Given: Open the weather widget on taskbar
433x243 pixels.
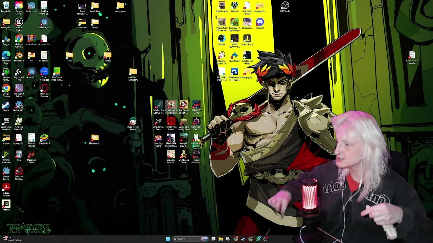Looking at the screenshot, I should click(12, 239).
